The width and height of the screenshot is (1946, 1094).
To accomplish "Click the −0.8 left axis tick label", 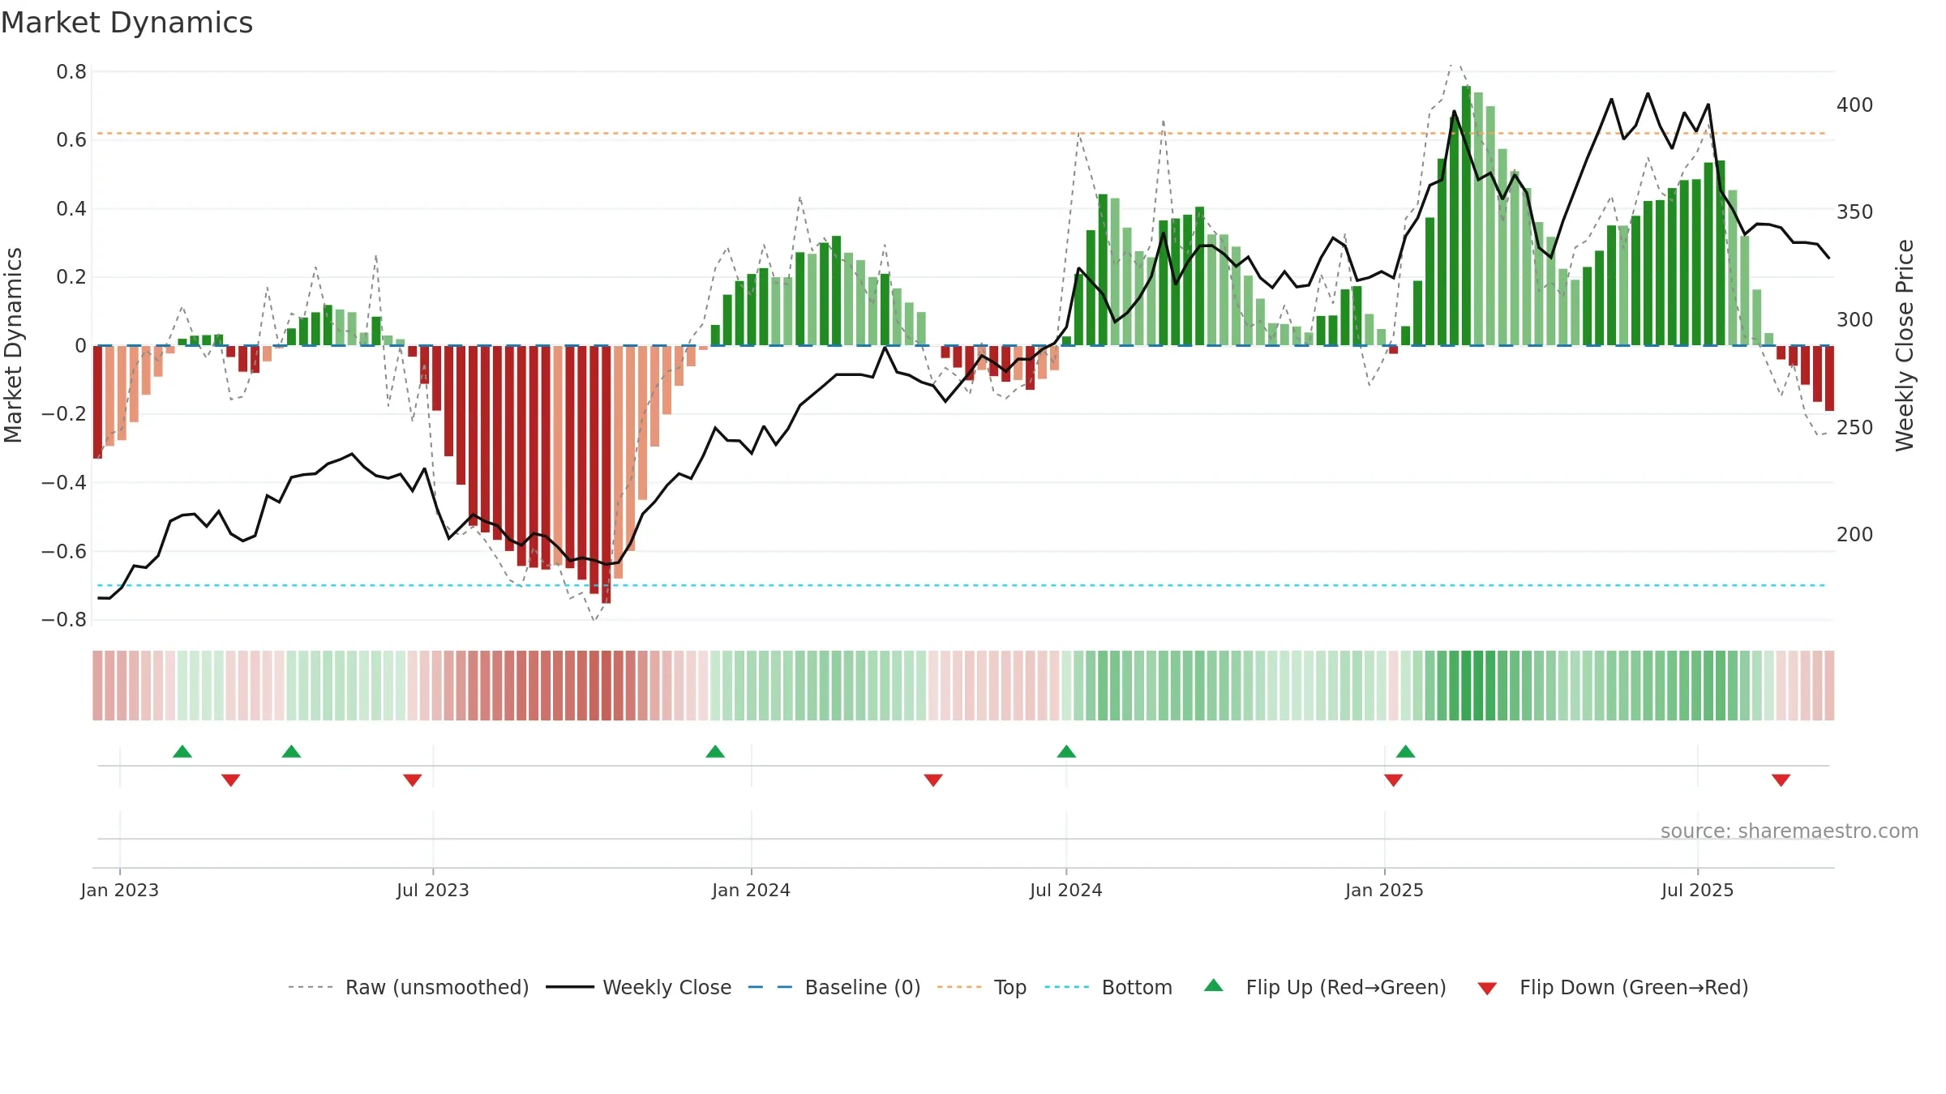I will point(63,620).
